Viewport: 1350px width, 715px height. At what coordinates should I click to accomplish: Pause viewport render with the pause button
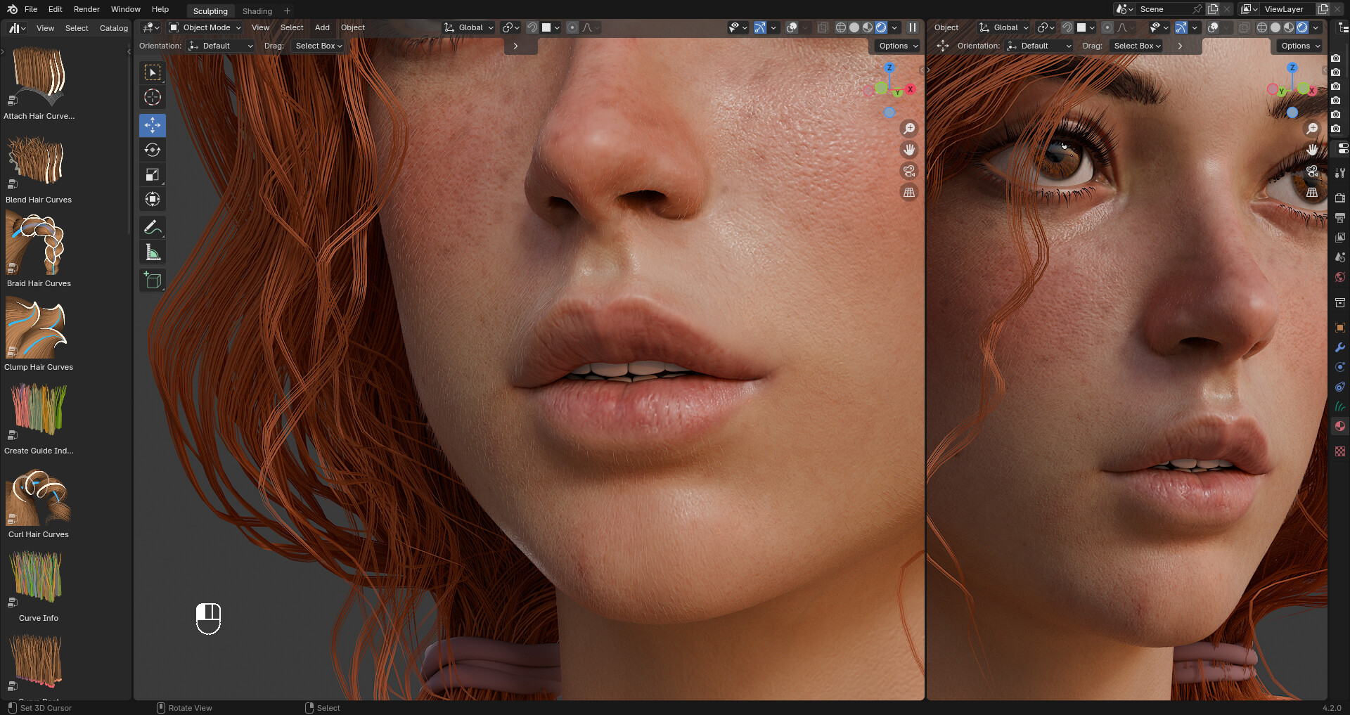pyautogui.click(x=912, y=27)
